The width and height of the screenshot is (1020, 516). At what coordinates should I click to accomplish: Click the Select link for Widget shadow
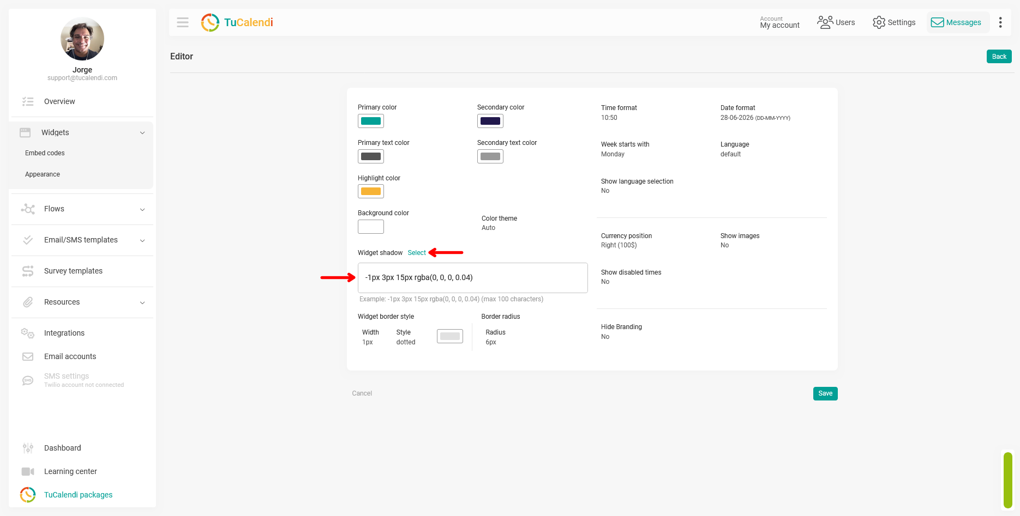pos(417,253)
